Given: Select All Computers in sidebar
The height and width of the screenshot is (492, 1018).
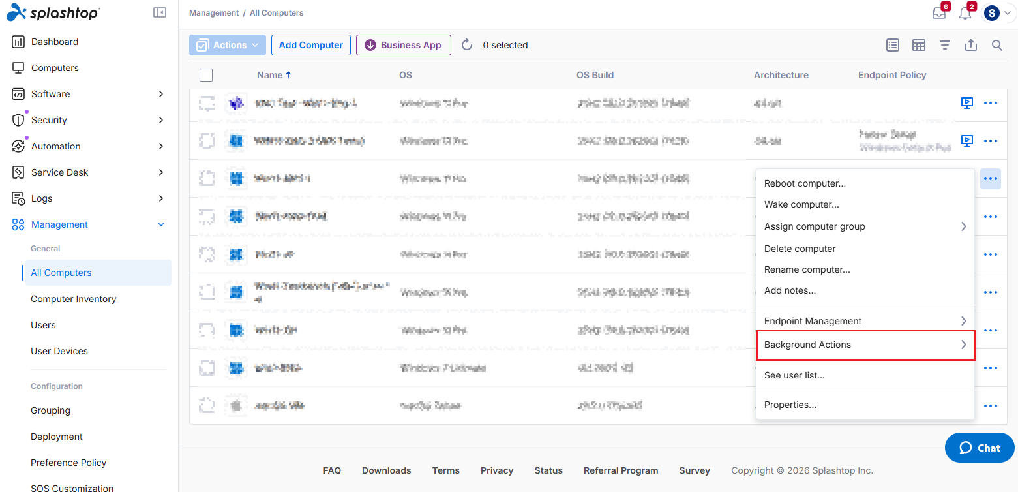Looking at the screenshot, I should click(x=98, y=273).
